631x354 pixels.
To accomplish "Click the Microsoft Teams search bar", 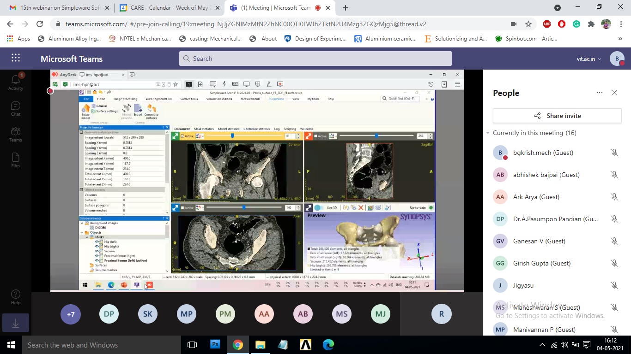I will (x=315, y=59).
